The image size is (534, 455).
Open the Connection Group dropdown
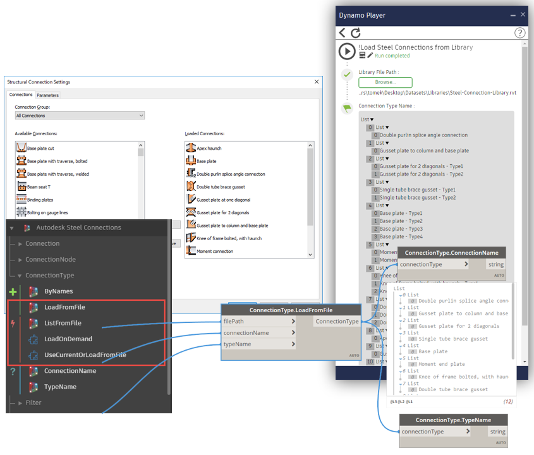80,116
